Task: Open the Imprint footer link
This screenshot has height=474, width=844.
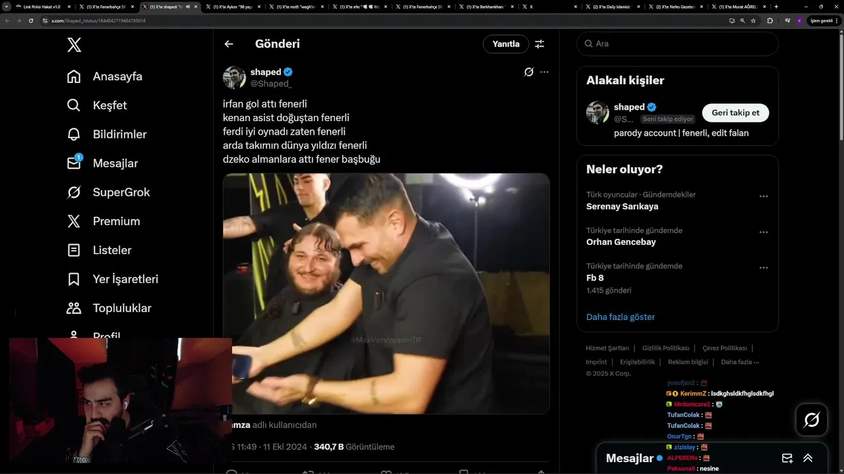Action: tap(596, 362)
